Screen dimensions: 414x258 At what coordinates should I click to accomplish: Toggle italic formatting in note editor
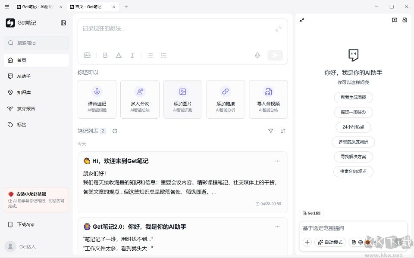[x=132, y=55]
